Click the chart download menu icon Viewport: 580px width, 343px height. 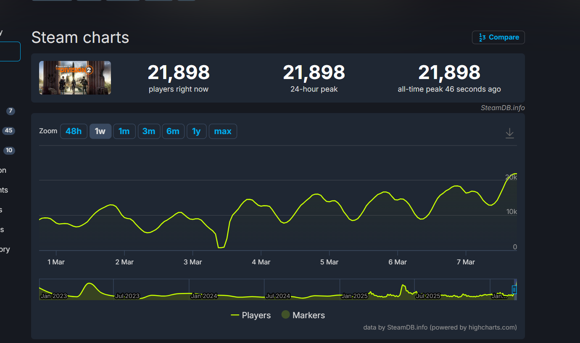[x=509, y=133]
